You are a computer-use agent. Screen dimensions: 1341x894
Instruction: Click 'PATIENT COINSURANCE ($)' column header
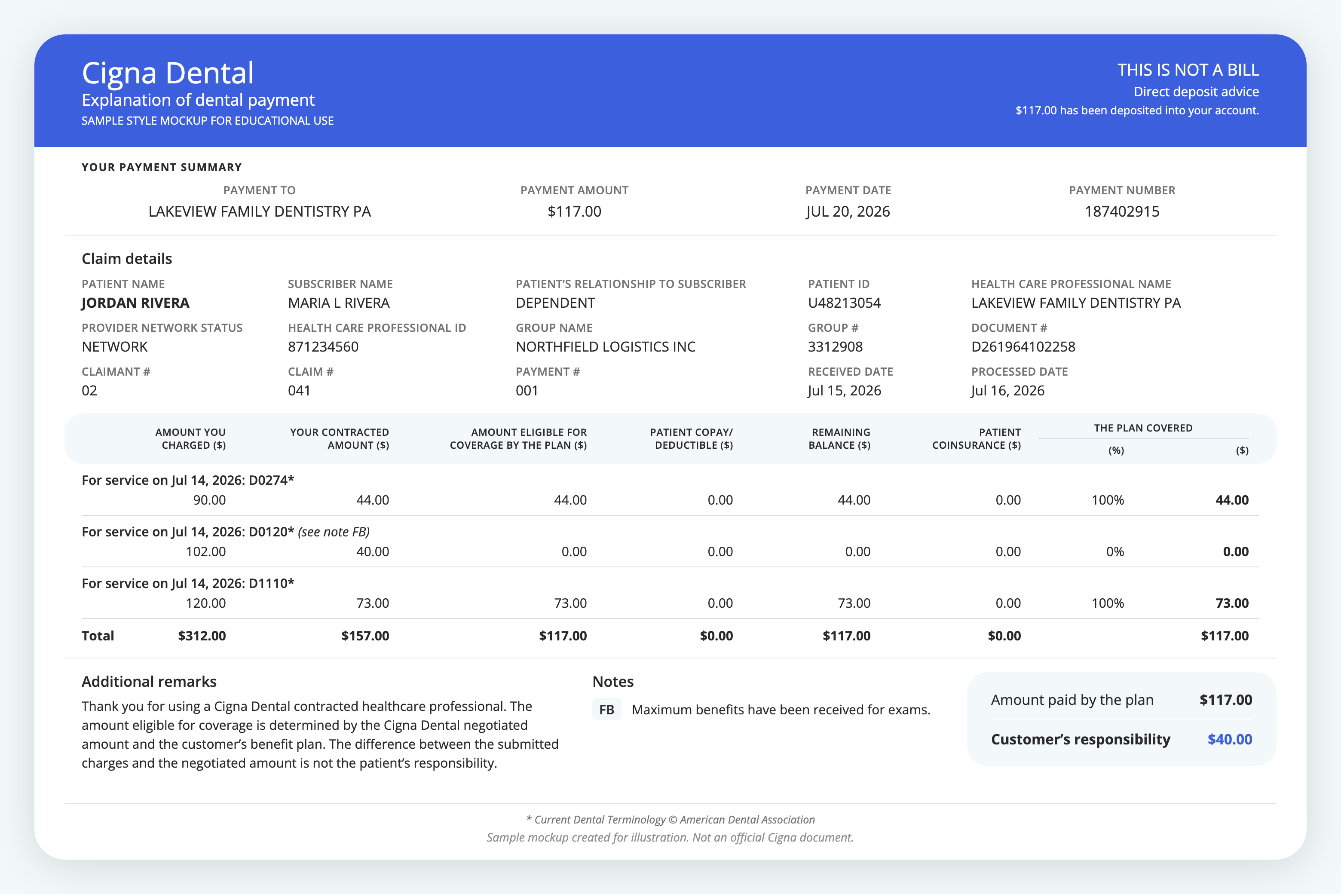pyautogui.click(x=976, y=438)
